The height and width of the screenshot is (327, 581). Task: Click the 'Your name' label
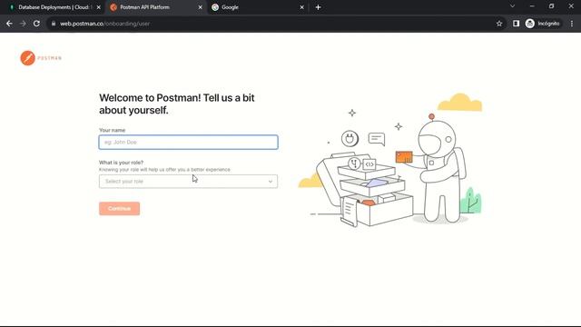pyautogui.click(x=112, y=130)
